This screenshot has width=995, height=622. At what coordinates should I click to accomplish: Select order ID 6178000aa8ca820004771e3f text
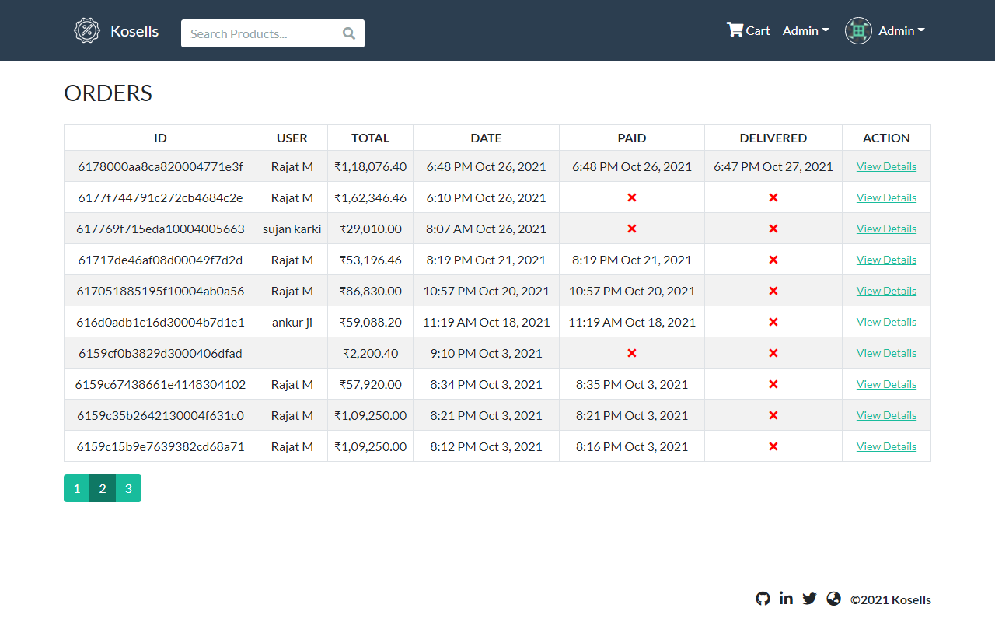pyautogui.click(x=160, y=166)
